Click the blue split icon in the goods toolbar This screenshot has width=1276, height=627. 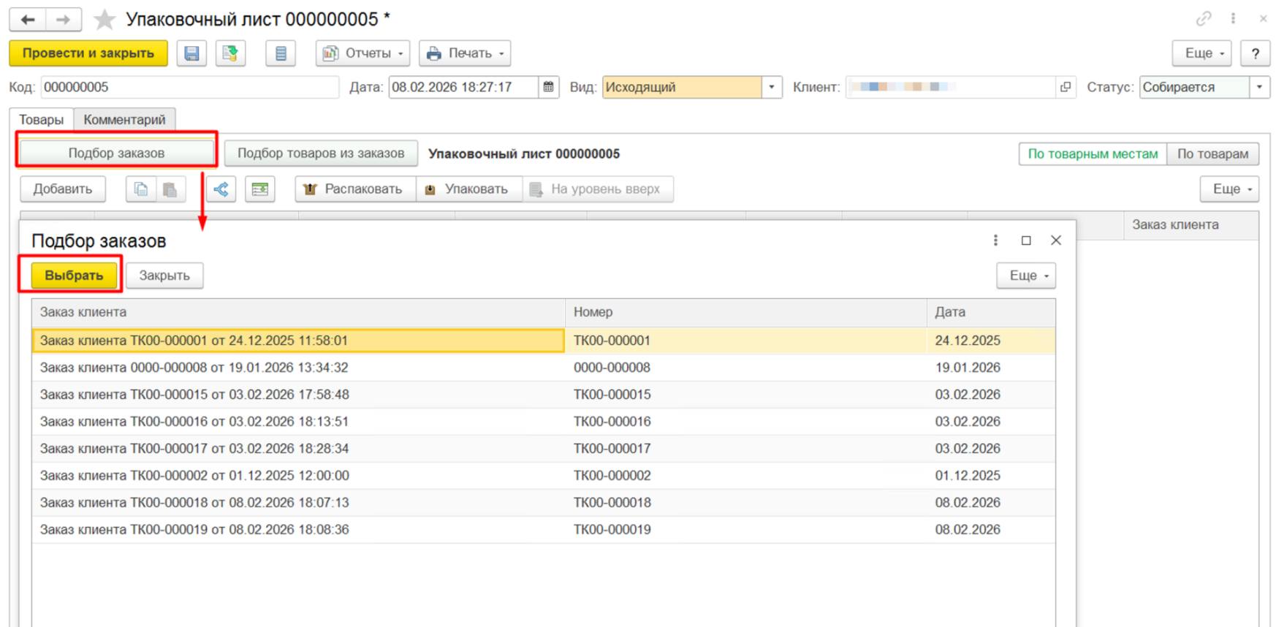tap(221, 189)
